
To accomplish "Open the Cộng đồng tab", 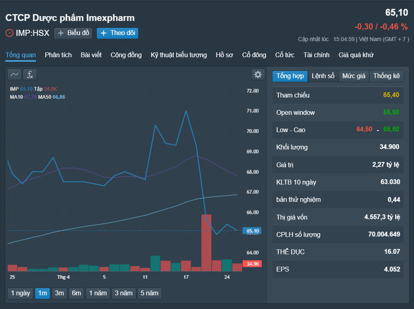I will (x=126, y=55).
